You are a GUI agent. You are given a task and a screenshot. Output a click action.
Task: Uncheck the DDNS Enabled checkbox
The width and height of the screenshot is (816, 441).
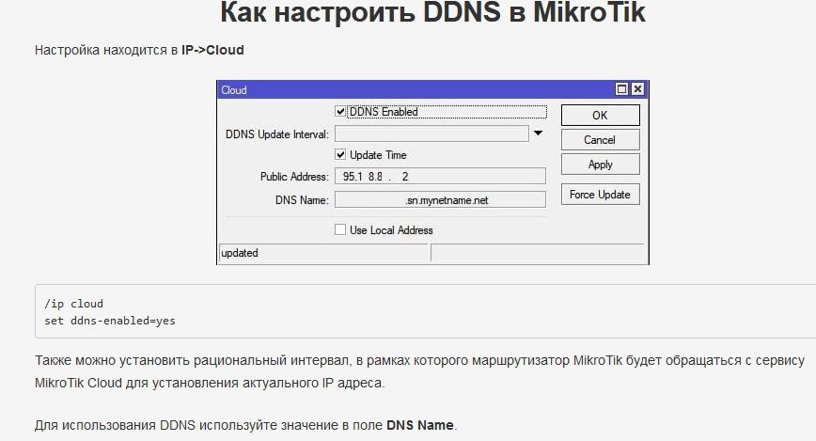tap(340, 111)
